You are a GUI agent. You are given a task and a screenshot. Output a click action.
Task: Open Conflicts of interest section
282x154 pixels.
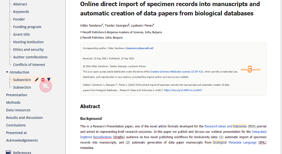(29, 64)
